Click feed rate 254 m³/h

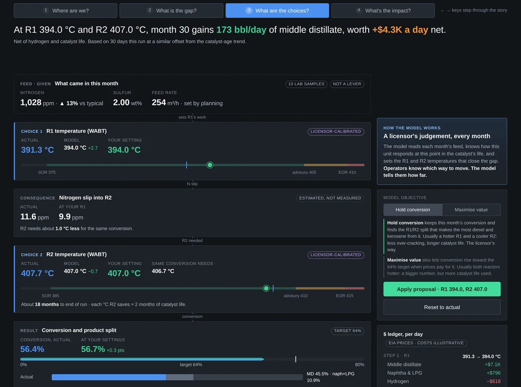(x=165, y=103)
